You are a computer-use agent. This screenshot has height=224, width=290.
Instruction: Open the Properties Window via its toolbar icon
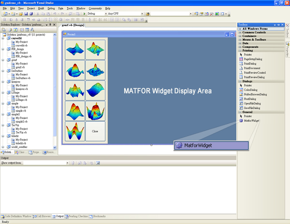tap(202, 14)
